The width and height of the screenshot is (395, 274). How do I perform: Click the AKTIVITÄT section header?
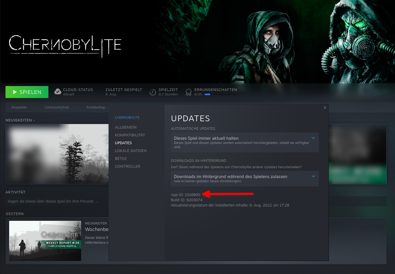point(15,192)
